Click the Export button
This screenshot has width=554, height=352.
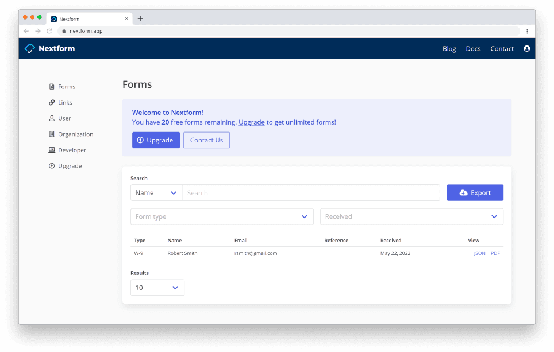coord(475,193)
